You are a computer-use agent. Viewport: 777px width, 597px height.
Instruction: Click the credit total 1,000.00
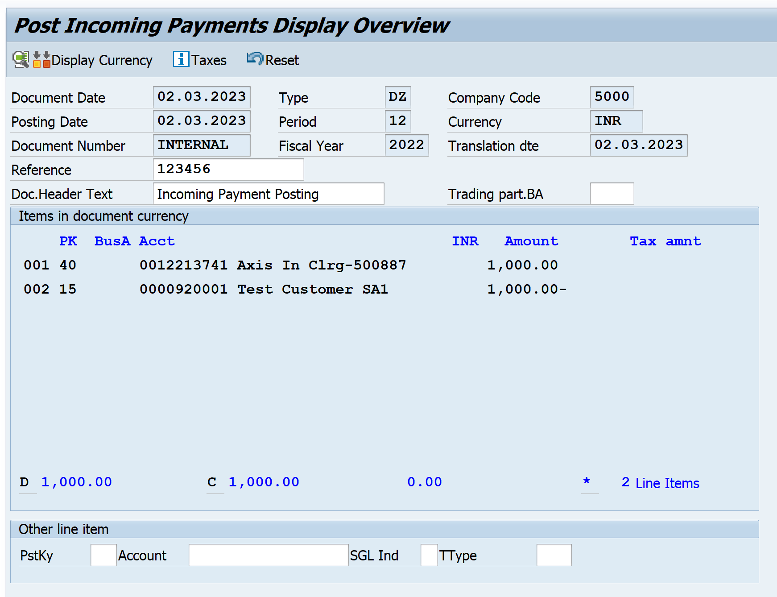(264, 482)
